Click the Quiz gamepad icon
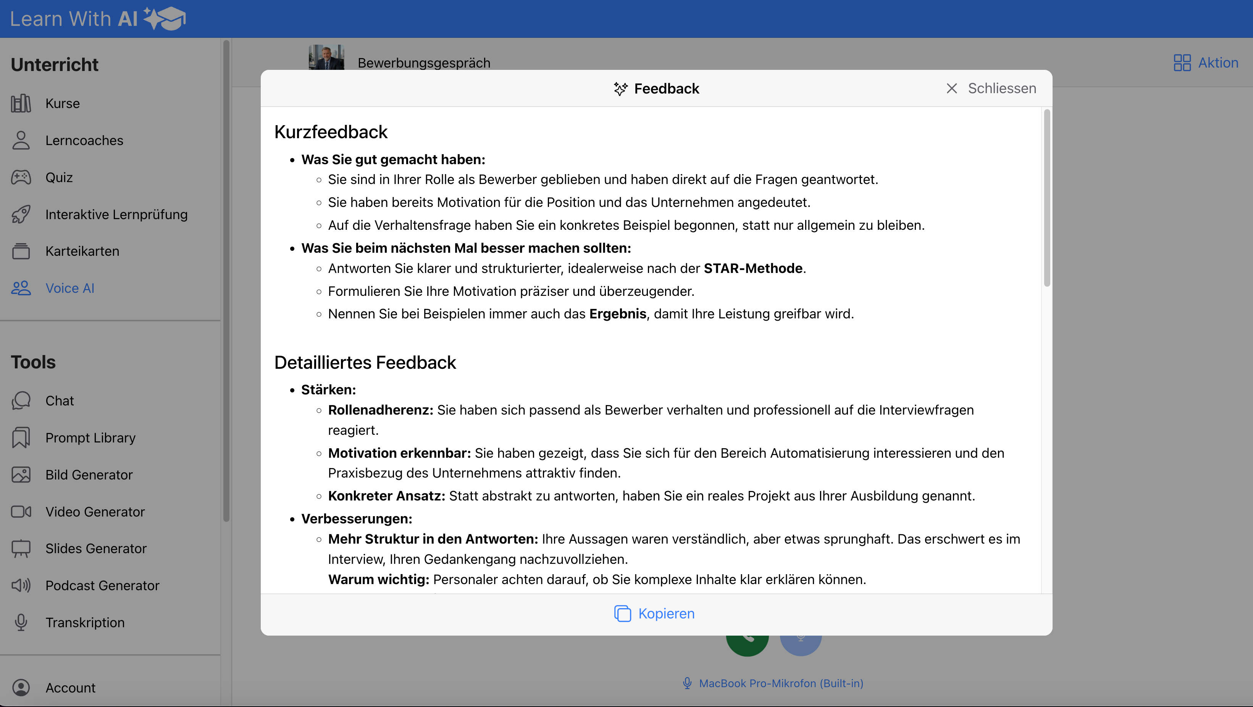 (x=21, y=178)
